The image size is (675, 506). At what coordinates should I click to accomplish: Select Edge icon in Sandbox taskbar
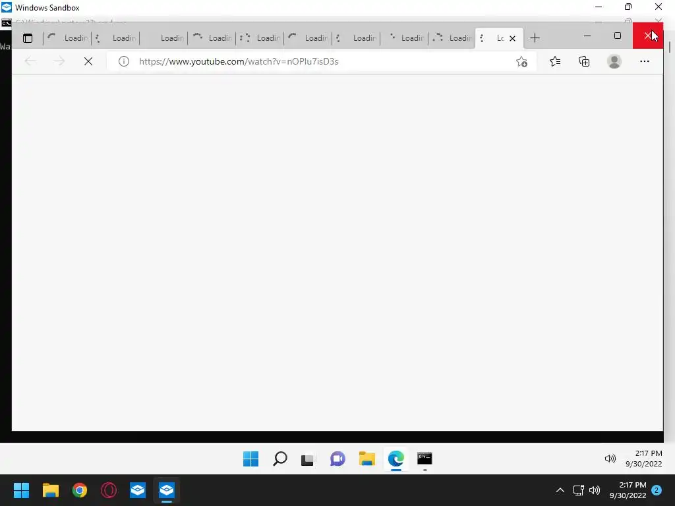(x=396, y=459)
